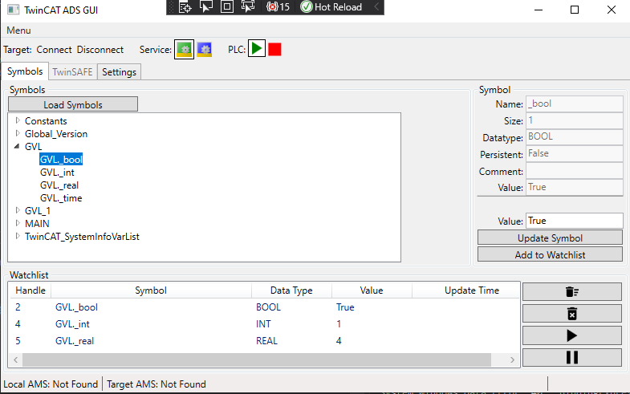
Task: Click Add to Watchlist button
Action: (550, 254)
